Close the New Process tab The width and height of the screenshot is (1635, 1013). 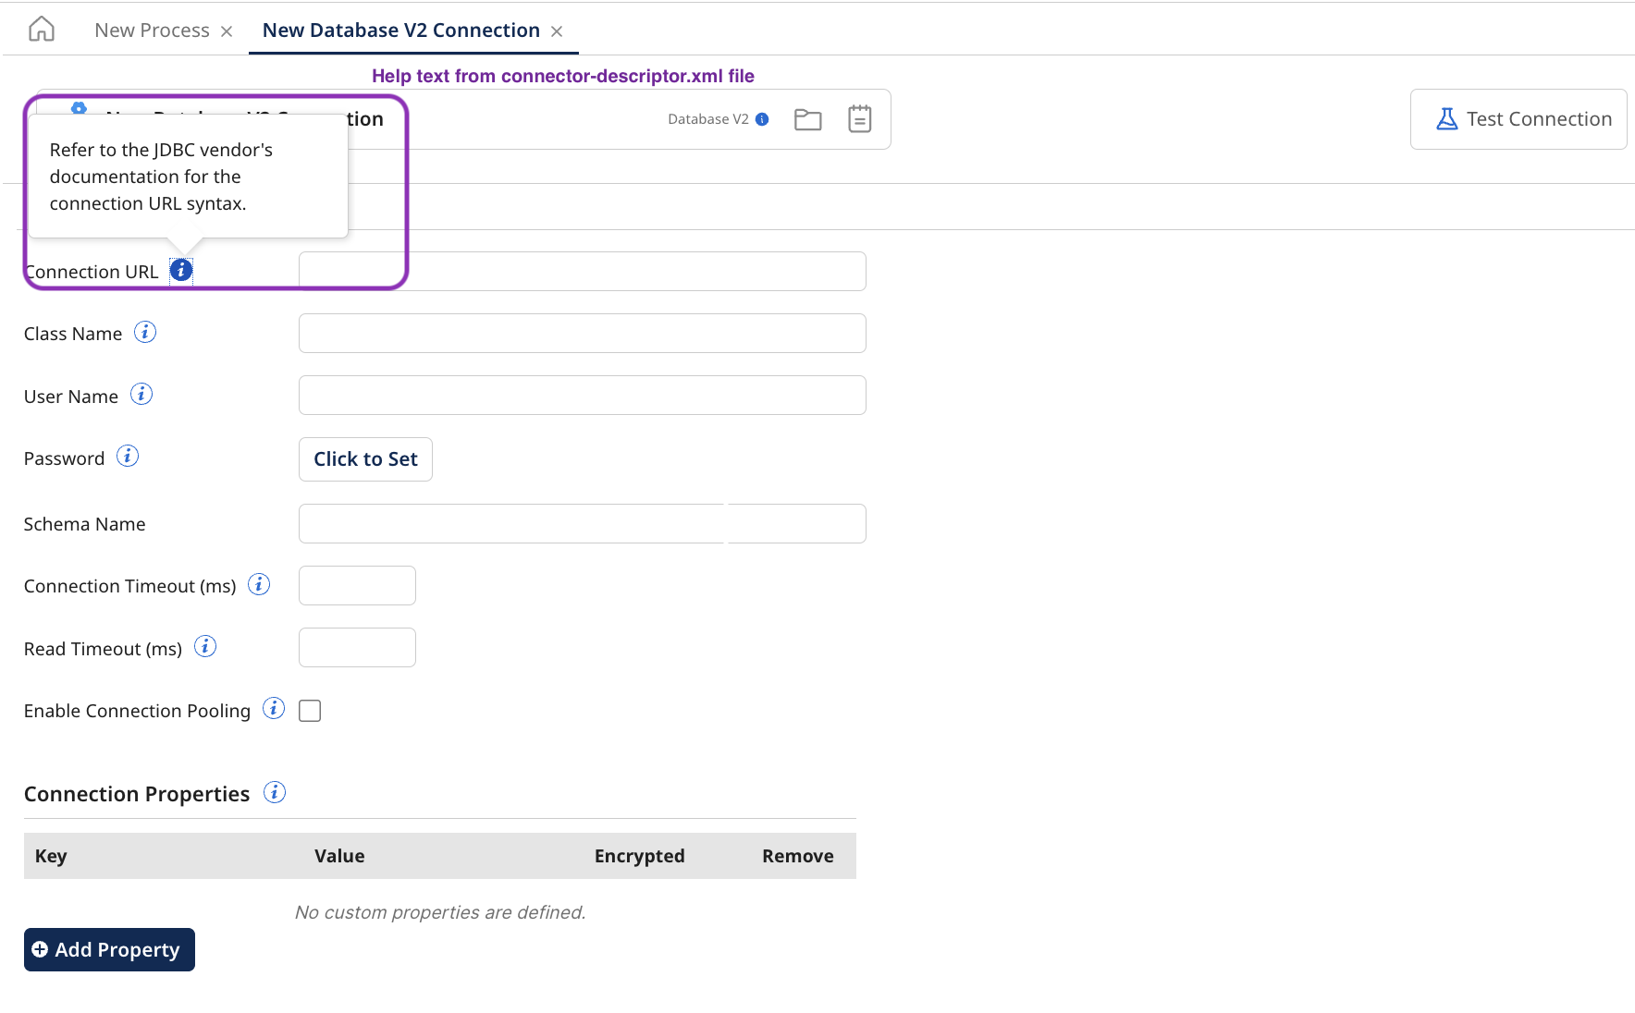click(x=226, y=30)
